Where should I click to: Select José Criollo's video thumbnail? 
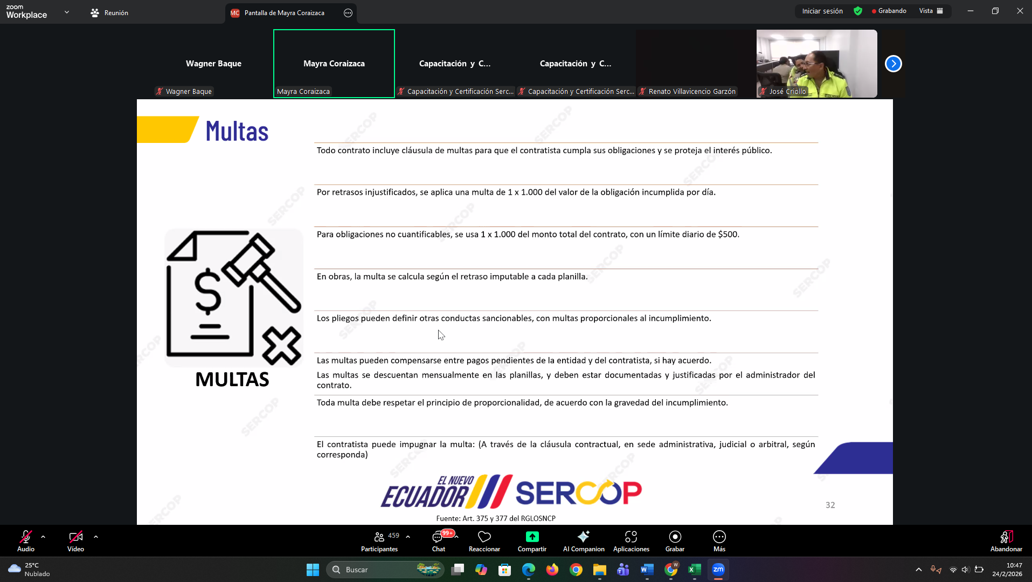point(816,64)
